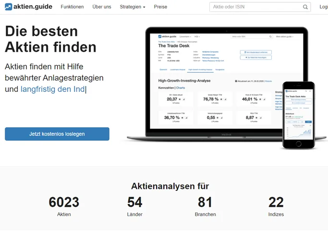Open the Über uns page
Image resolution: width=328 pixels, height=233 pixels.
(x=102, y=7)
